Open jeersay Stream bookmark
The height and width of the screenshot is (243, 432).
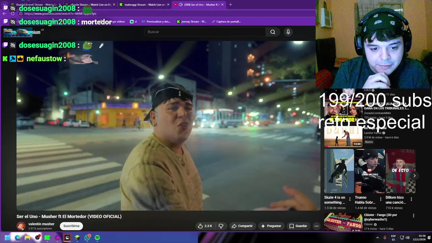click(191, 22)
